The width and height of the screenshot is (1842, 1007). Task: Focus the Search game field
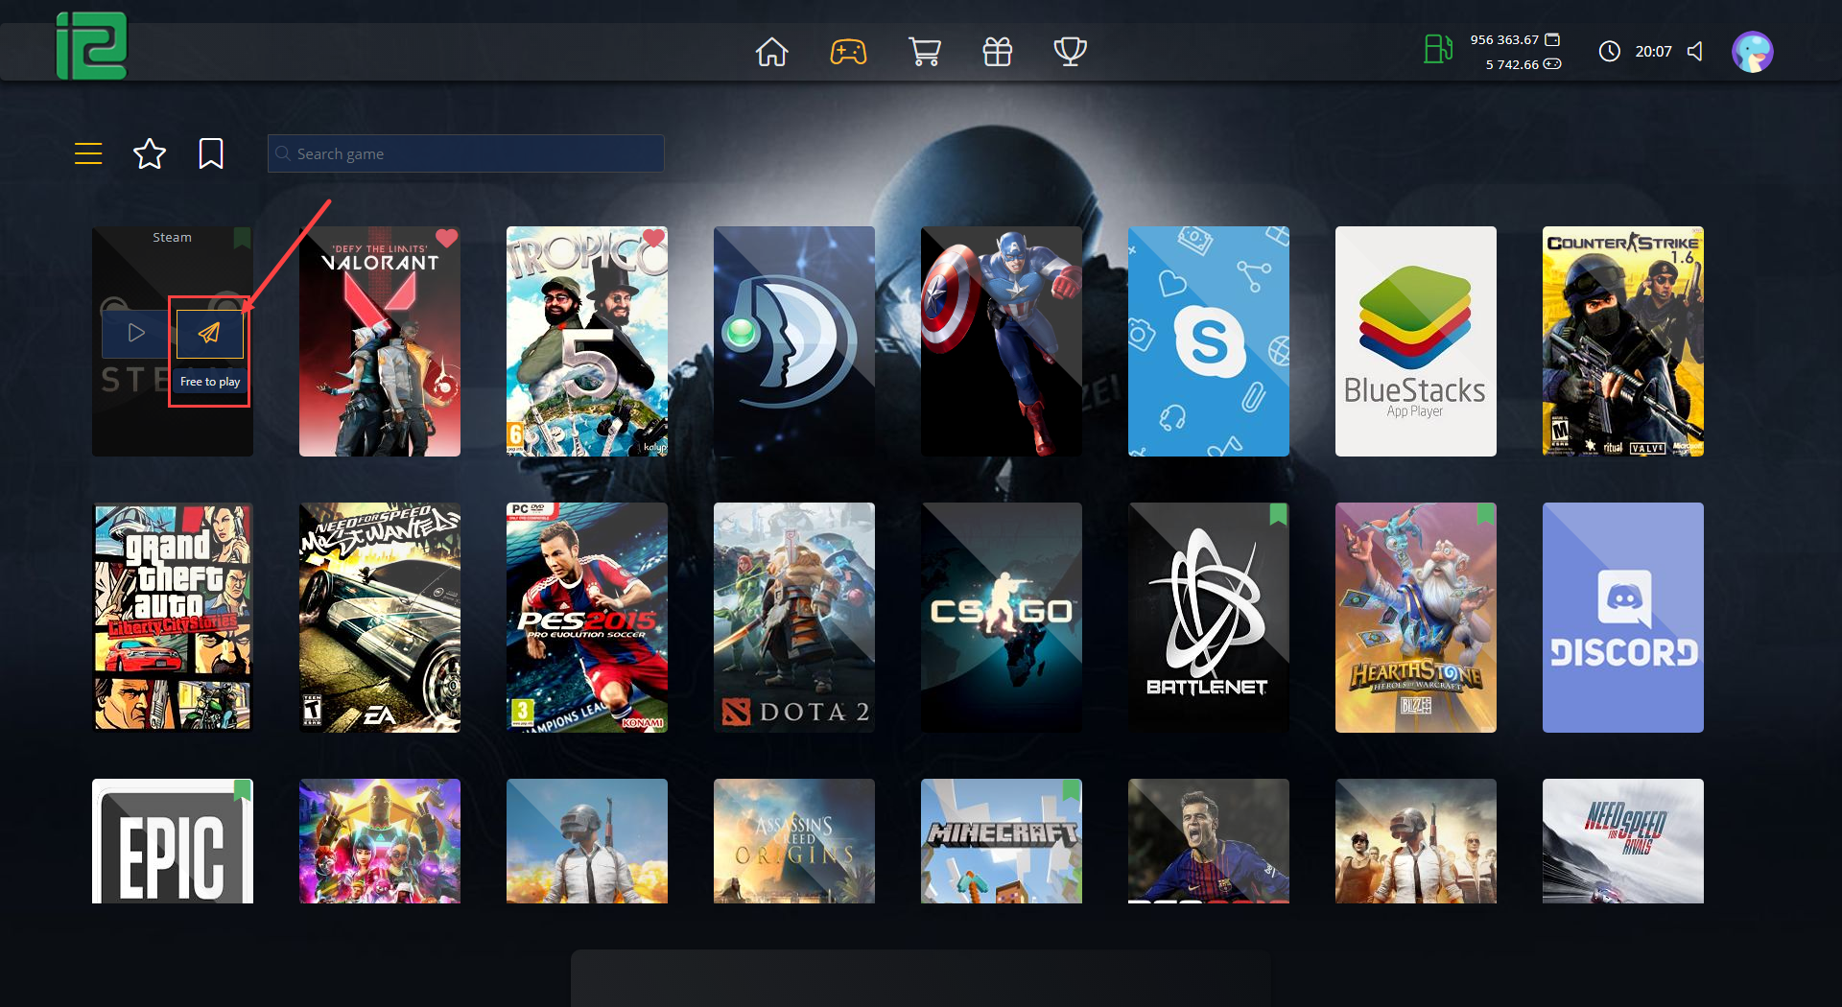tap(465, 153)
